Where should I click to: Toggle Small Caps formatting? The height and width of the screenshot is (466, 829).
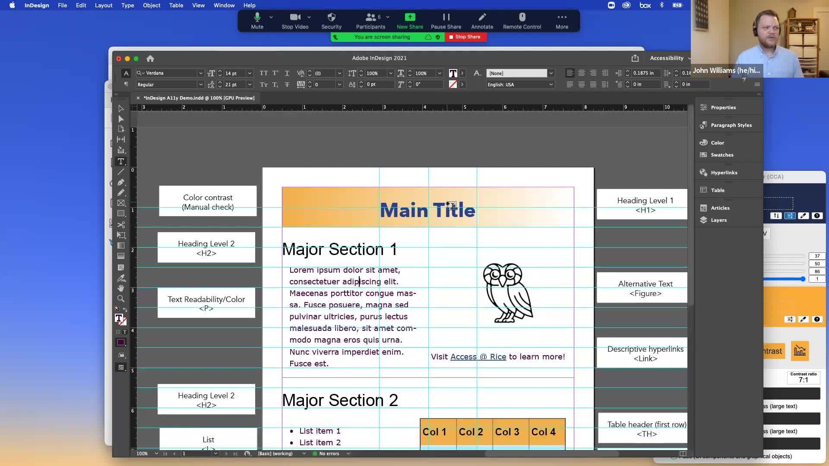[263, 85]
